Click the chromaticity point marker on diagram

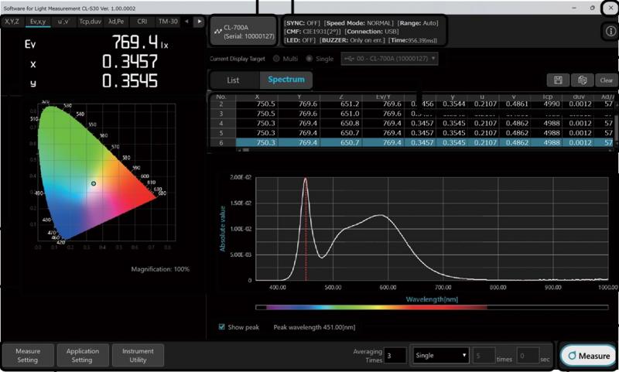point(93,183)
